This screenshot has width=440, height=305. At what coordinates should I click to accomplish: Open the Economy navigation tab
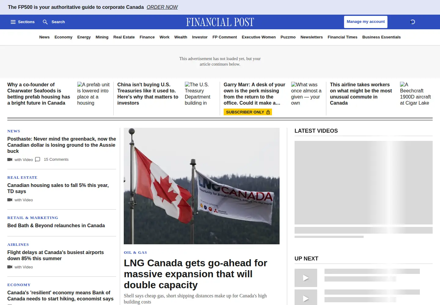coord(63,37)
